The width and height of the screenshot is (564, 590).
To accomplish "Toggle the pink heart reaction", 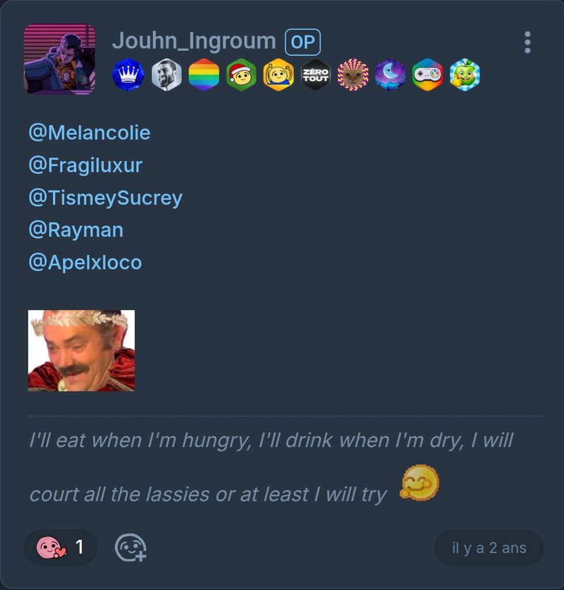I will click(60, 547).
